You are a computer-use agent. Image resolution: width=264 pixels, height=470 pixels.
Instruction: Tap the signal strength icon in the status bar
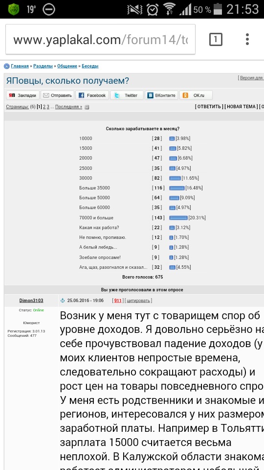click(x=185, y=9)
